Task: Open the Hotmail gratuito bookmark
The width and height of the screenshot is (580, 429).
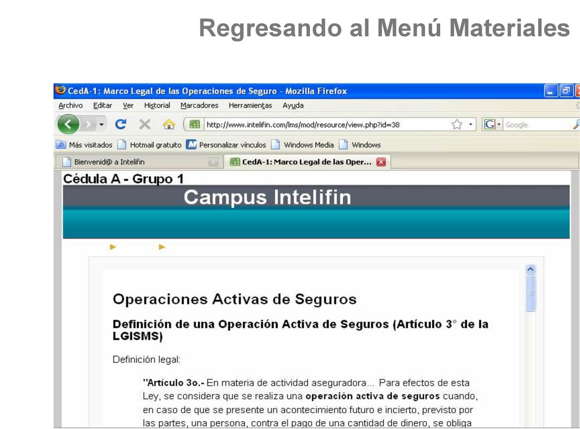Action: tap(150, 145)
